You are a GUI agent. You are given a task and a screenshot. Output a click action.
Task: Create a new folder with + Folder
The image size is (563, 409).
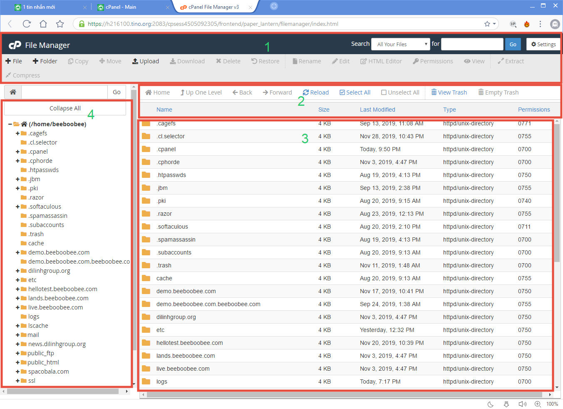point(45,61)
